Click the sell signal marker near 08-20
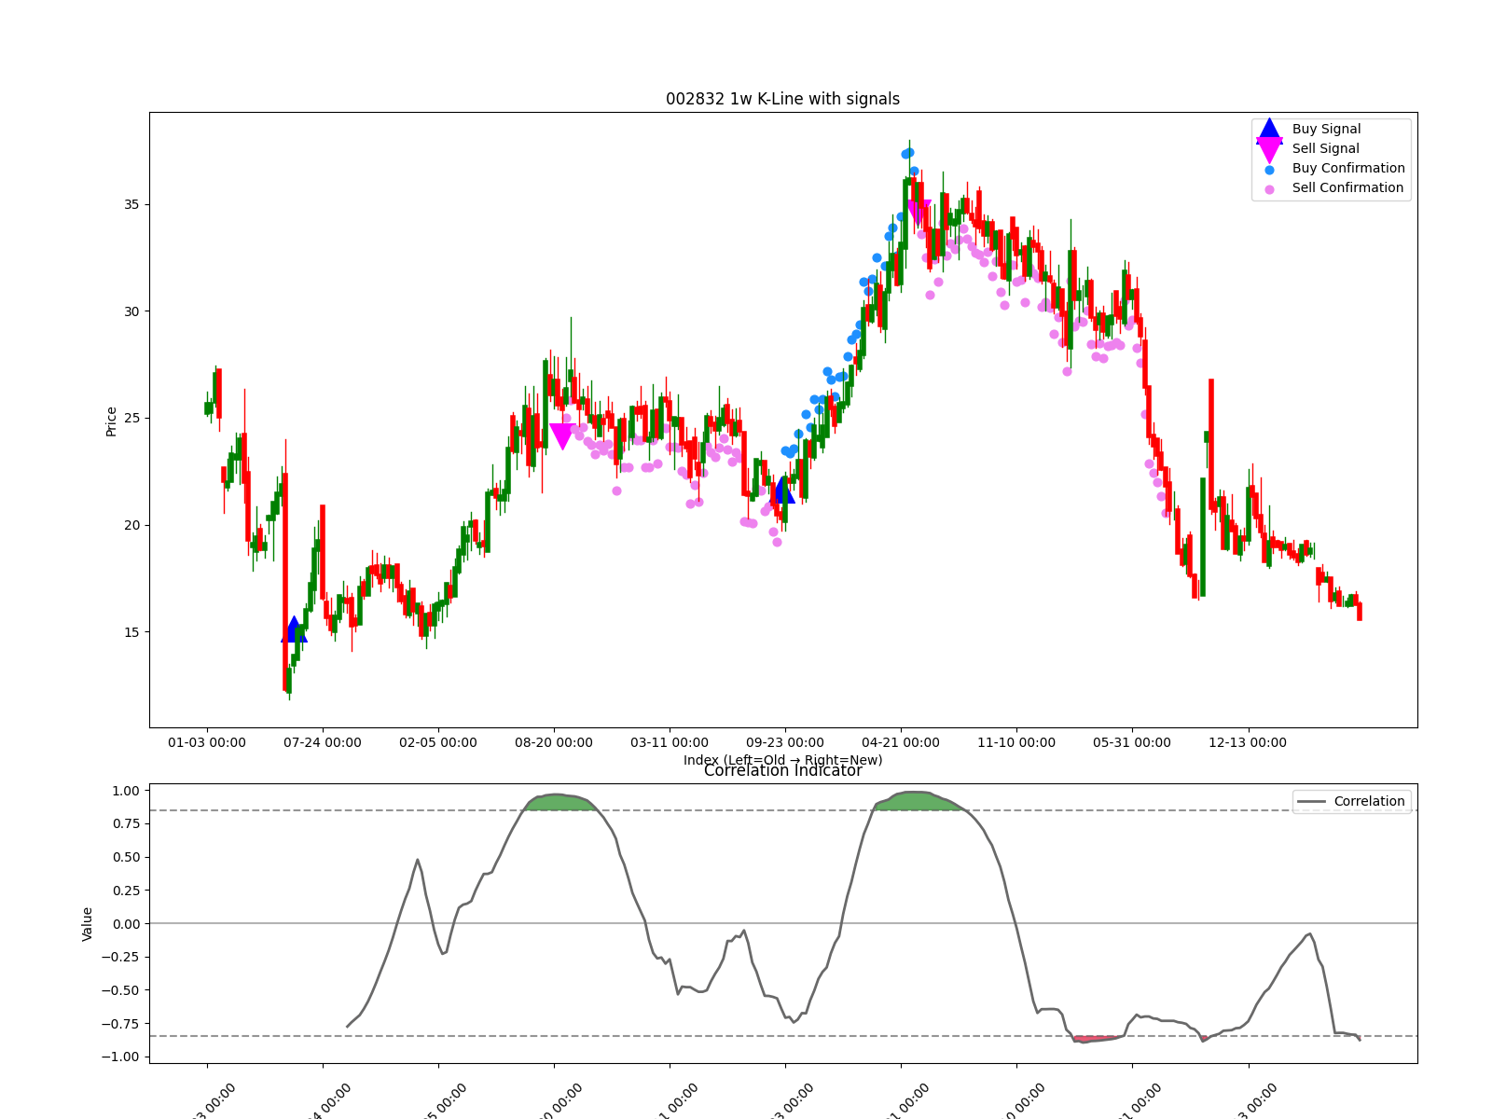 (x=562, y=436)
